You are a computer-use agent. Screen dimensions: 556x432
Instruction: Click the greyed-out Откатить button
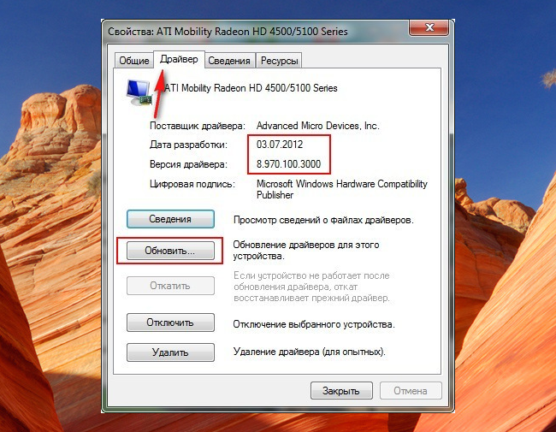coord(170,286)
